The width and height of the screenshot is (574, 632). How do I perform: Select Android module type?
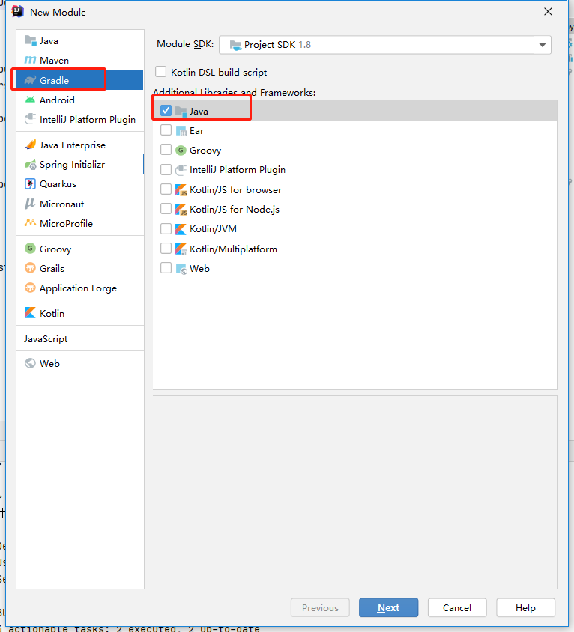point(80,100)
